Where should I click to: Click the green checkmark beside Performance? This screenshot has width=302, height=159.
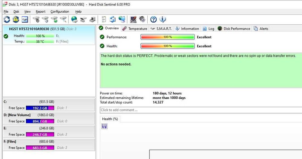tap(102, 37)
